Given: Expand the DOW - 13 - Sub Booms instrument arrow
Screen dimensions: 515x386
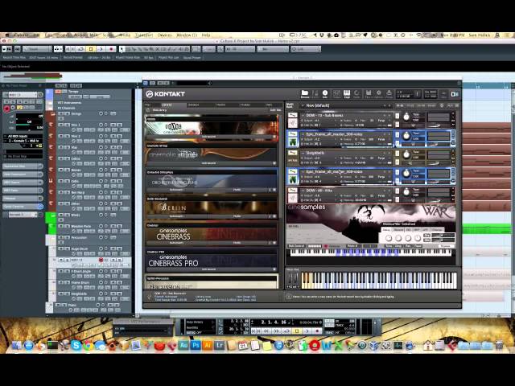Looking at the screenshot, I should point(303,116).
